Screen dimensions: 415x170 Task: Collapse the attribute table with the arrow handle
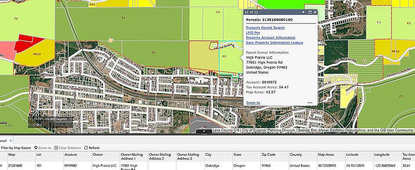click(x=204, y=131)
